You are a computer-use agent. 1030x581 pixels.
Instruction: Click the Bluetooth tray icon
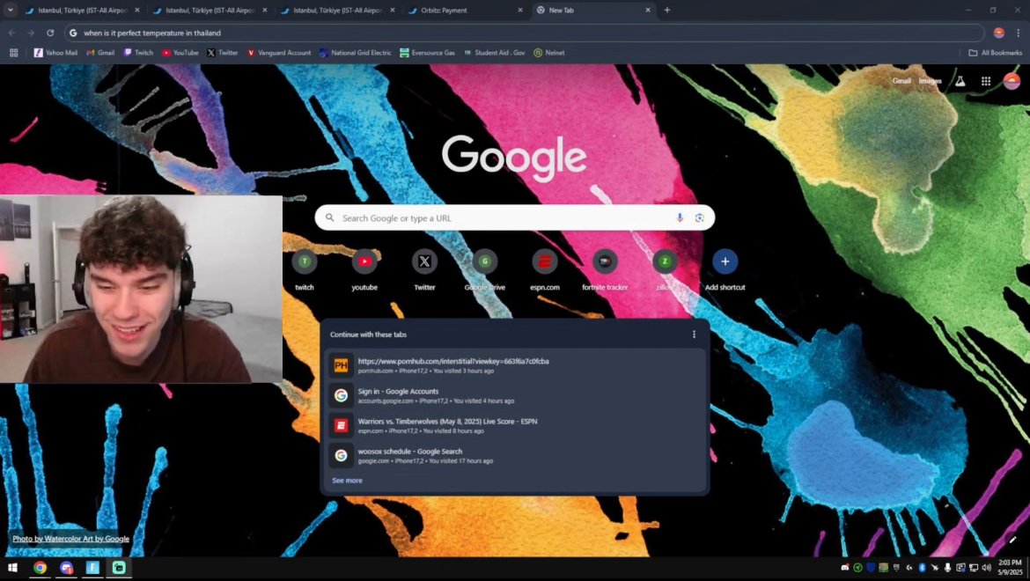922,567
